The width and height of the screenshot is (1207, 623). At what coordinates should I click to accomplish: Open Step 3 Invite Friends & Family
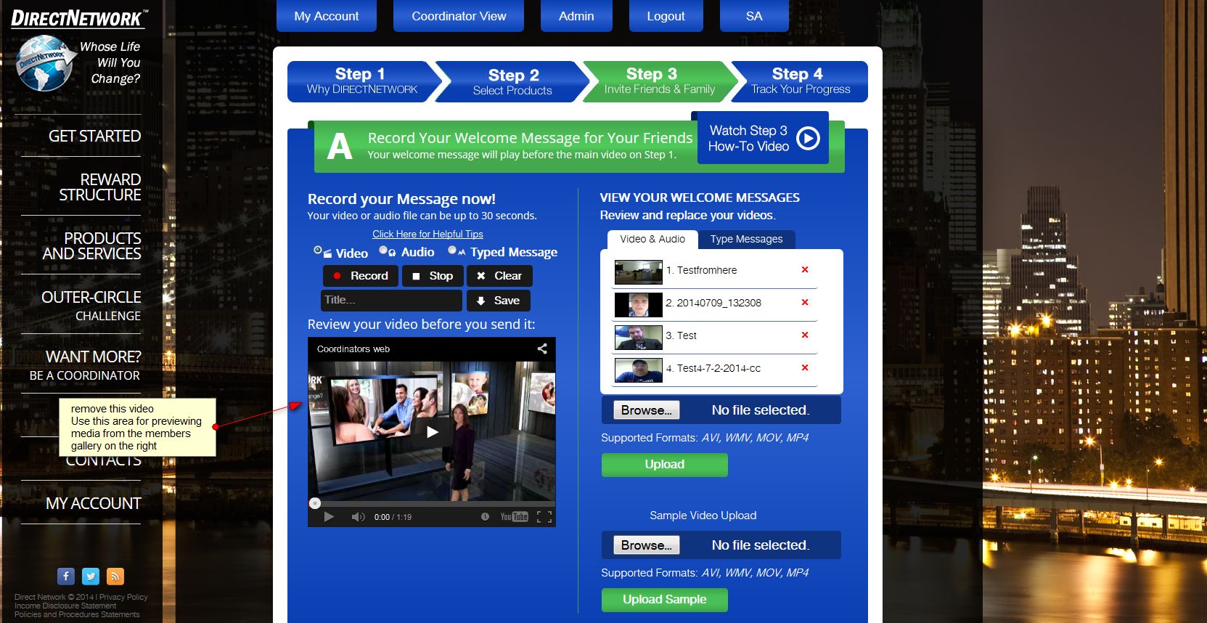tap(660, 81)
